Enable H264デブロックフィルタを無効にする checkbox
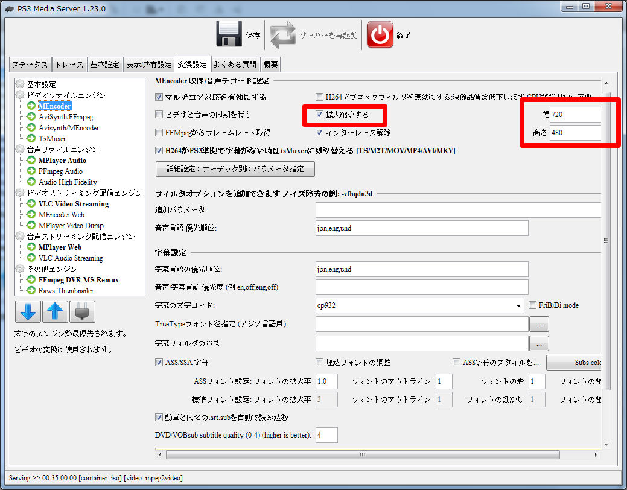Viewport: 627px width, 490px height. pyautogui.click(x=319, y=97)
